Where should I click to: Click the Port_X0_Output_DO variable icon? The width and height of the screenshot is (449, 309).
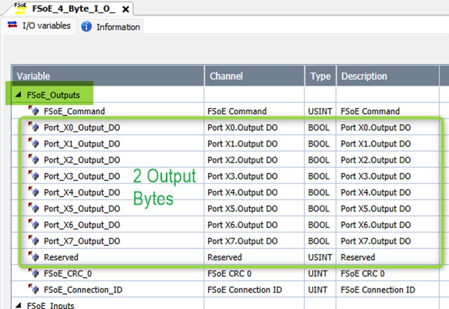[33, 127]
